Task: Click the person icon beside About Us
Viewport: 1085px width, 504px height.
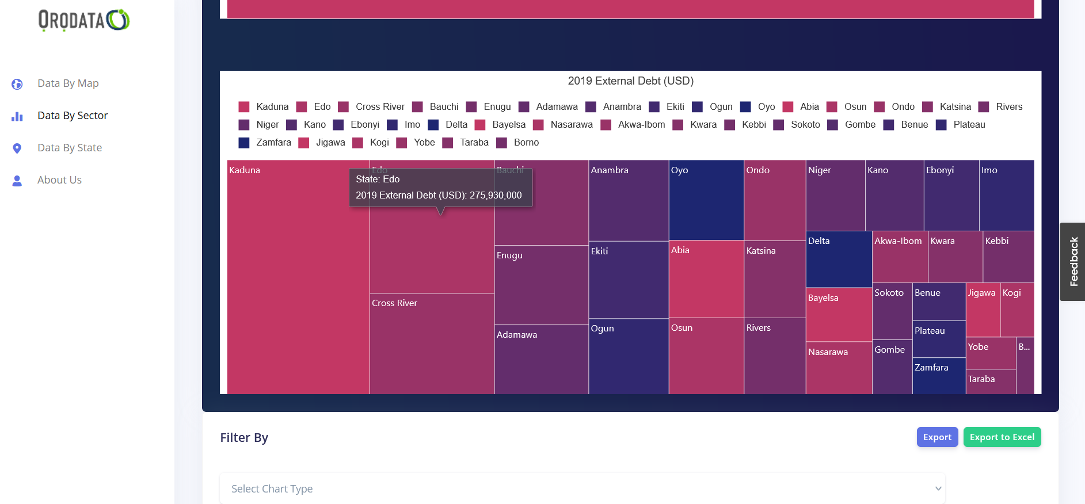Action: click(x=17, y=181)
